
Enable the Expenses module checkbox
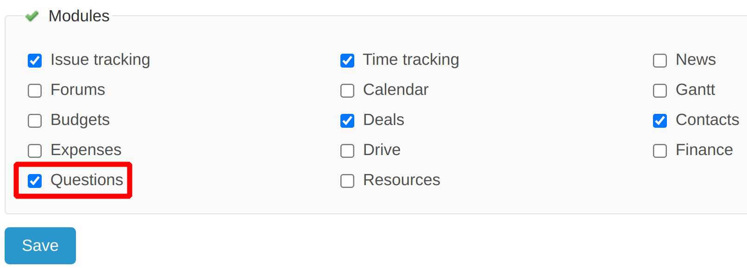[x=35, y=151]
